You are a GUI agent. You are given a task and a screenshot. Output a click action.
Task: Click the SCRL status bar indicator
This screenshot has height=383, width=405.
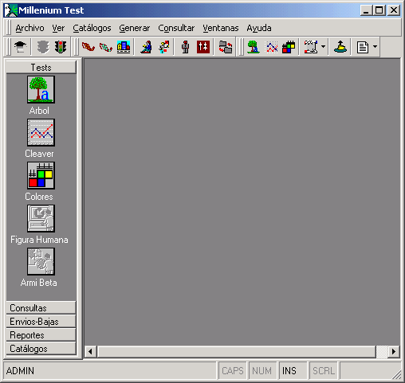tap(324, 371)
